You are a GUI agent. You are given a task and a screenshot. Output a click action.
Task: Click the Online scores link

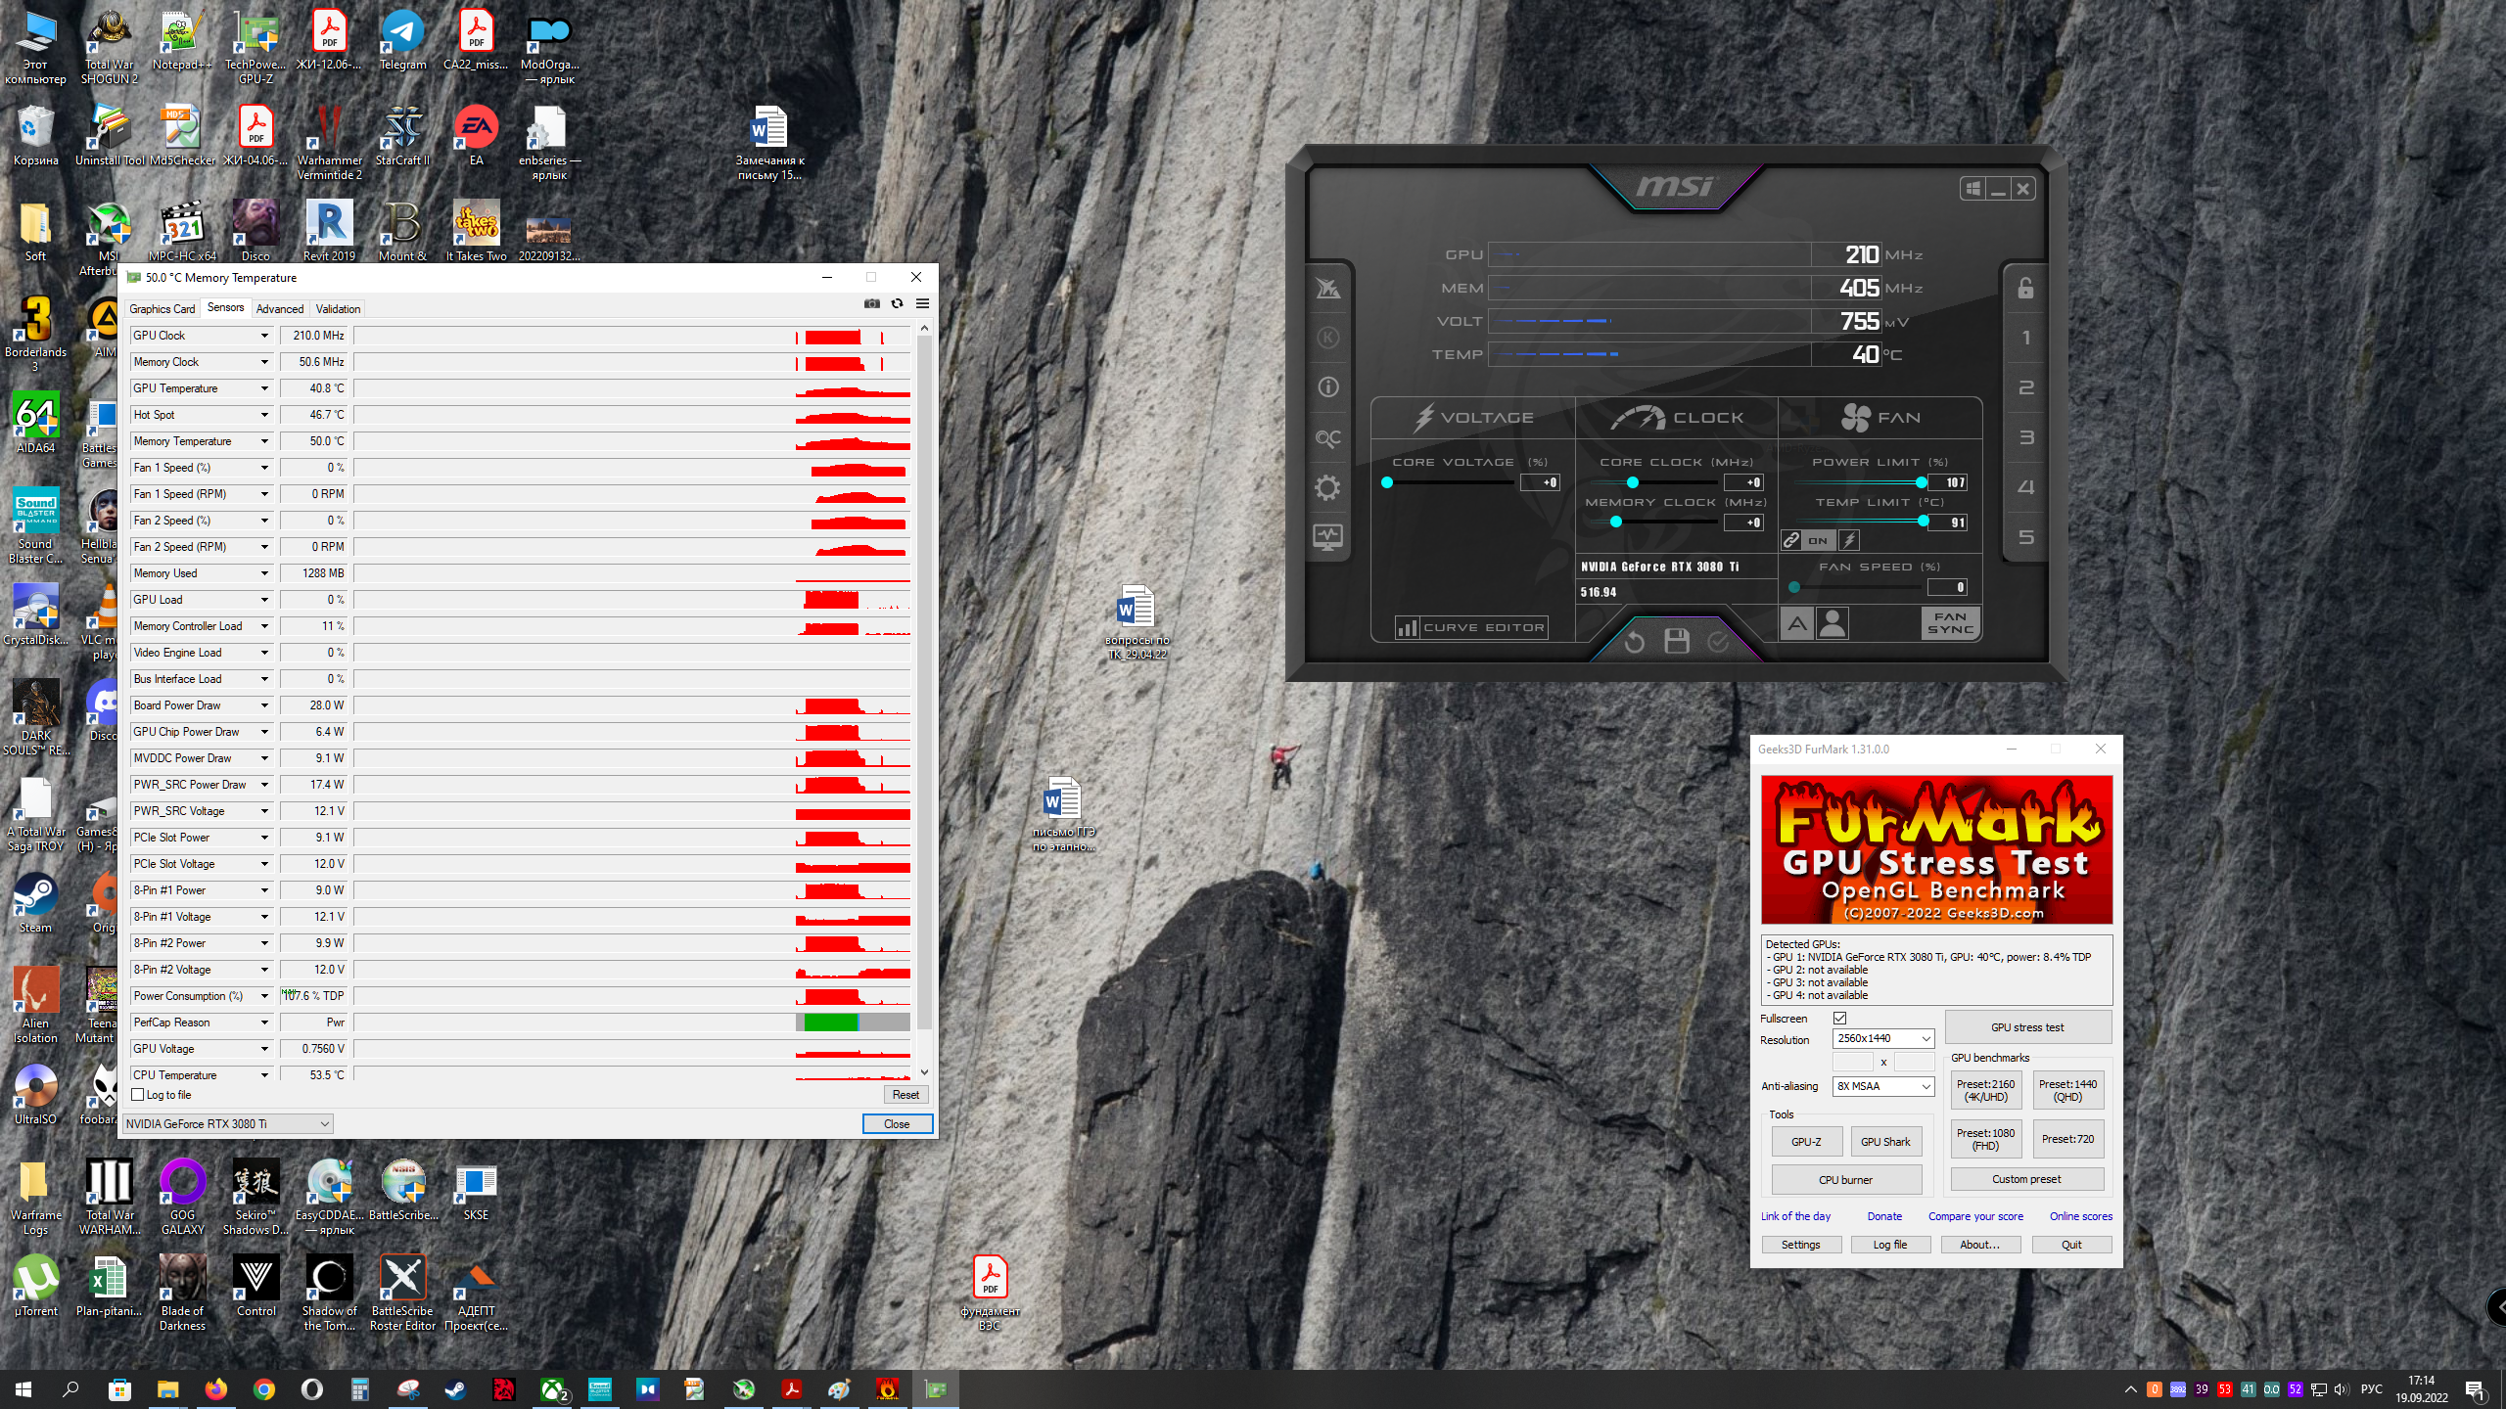click(2080, 1216)
